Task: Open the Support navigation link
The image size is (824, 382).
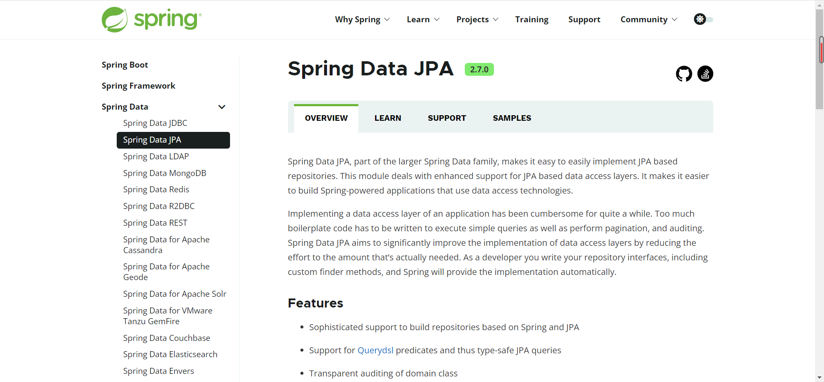Action: click(584, 20)
